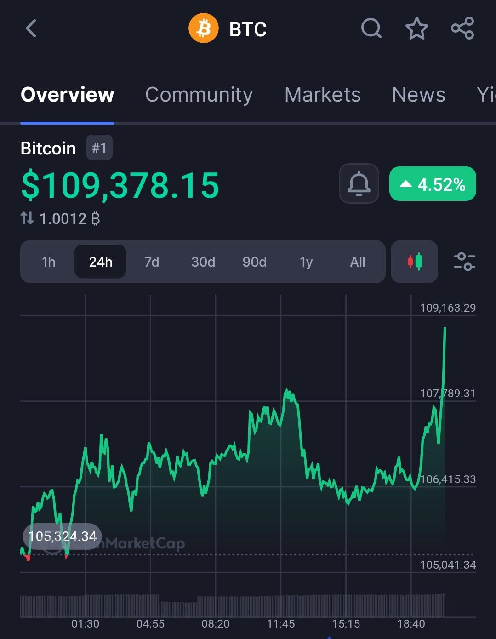
Task: Open search with the magnifier icon
Action: tap(371, 29)
